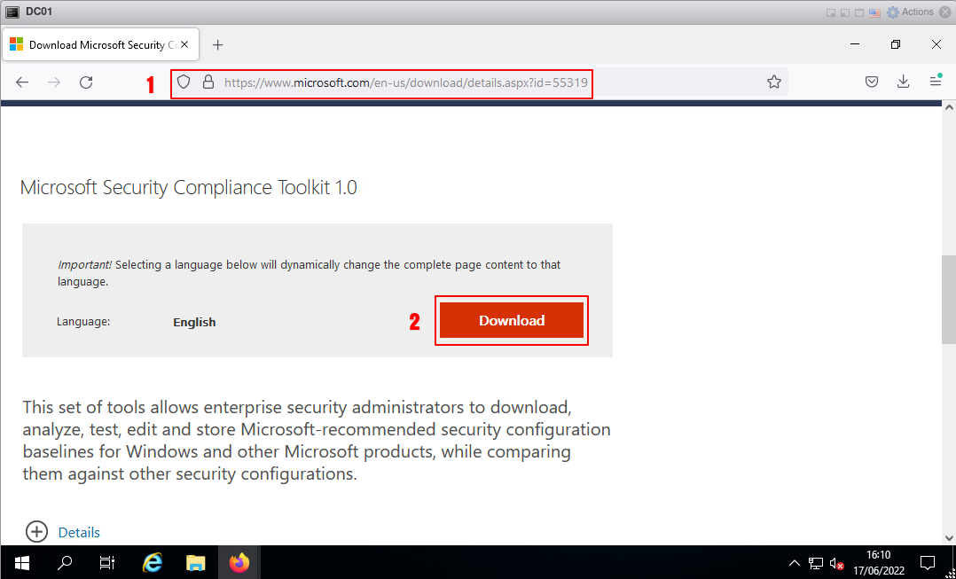The image size is (956, 579).
Task: Open the Windows Start menu
Action: pos(21,562)
